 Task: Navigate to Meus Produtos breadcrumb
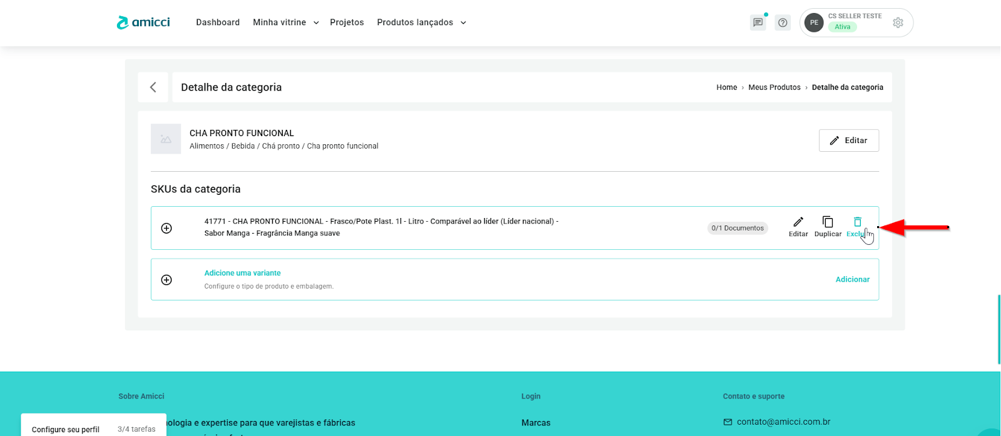(774, 87)
